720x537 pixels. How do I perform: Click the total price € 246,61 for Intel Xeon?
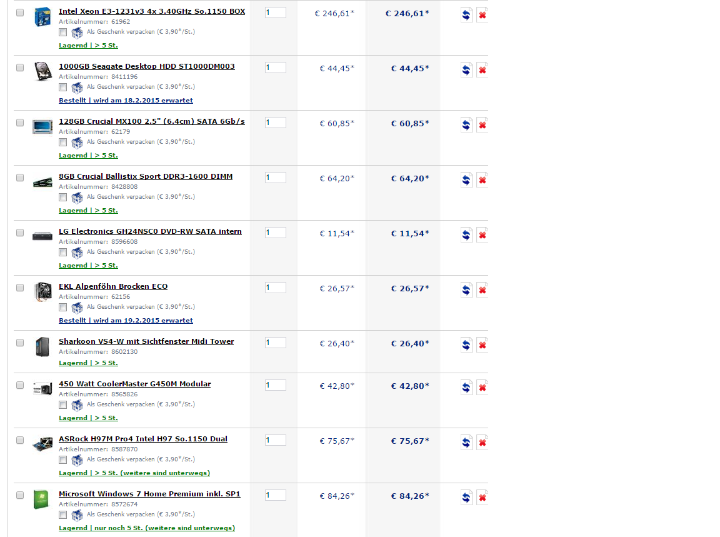click(407, 13)
